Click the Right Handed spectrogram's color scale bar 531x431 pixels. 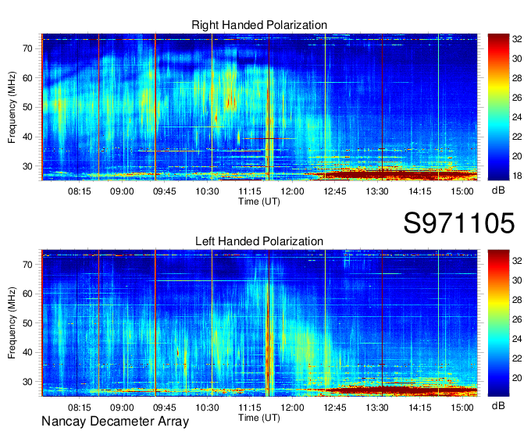coord(498,107)
